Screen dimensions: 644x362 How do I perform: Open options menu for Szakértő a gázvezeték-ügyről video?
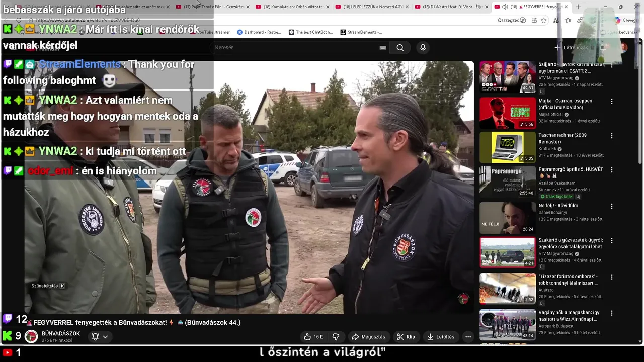click(612, 241)
